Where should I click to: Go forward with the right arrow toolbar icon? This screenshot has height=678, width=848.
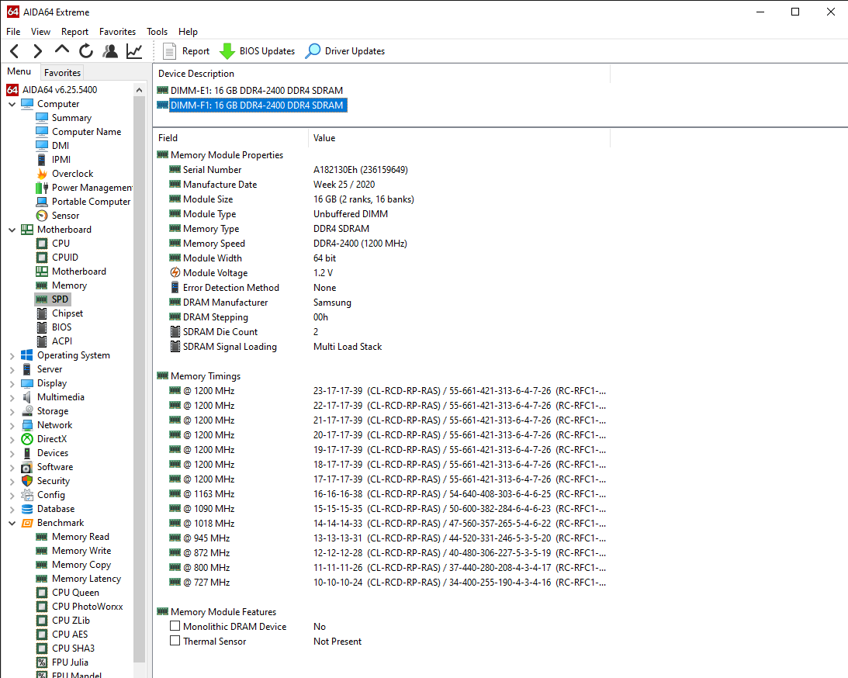37,51
